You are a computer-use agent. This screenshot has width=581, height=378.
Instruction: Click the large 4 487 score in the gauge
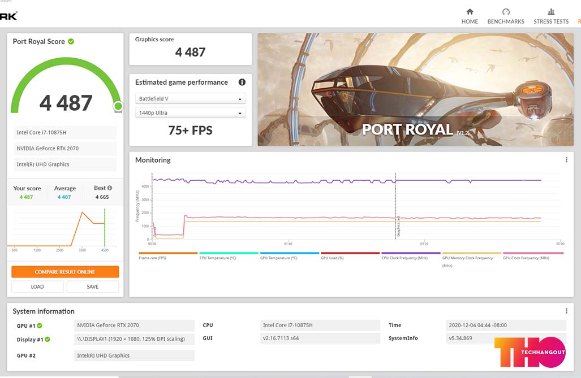(66, 103)
